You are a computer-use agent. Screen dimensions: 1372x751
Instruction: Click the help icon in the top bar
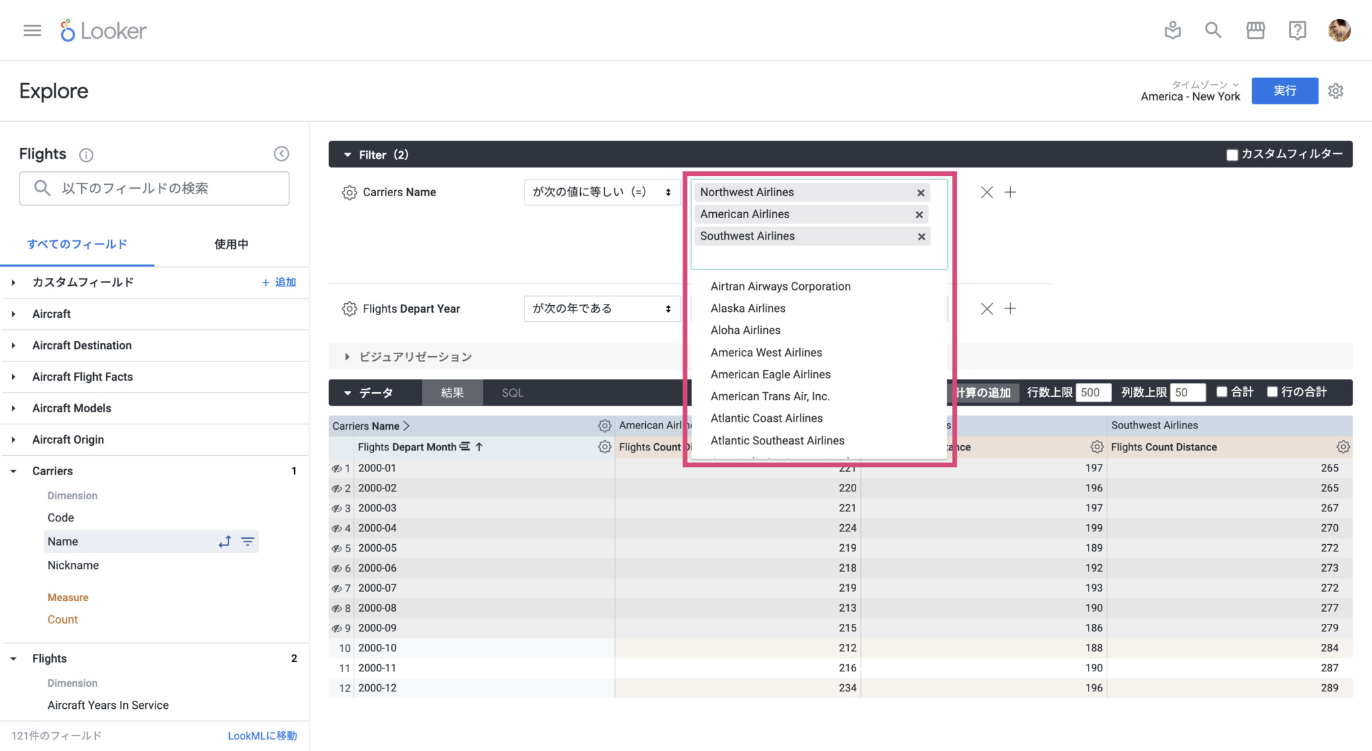coord(1298,30)
